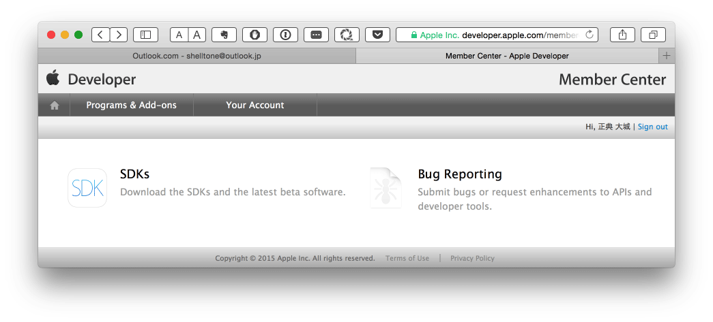Screen dimensions: 713x322
Task: Open the 1Password extension
Action: click(286, 35)
